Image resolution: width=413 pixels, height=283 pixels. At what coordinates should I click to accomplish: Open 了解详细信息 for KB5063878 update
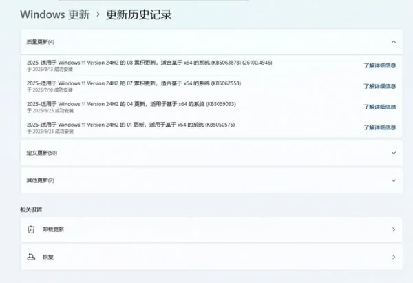(x=379, y=66)
